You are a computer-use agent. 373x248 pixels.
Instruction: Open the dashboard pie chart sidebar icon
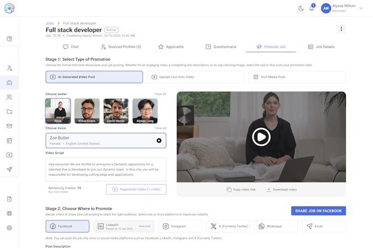9,39
